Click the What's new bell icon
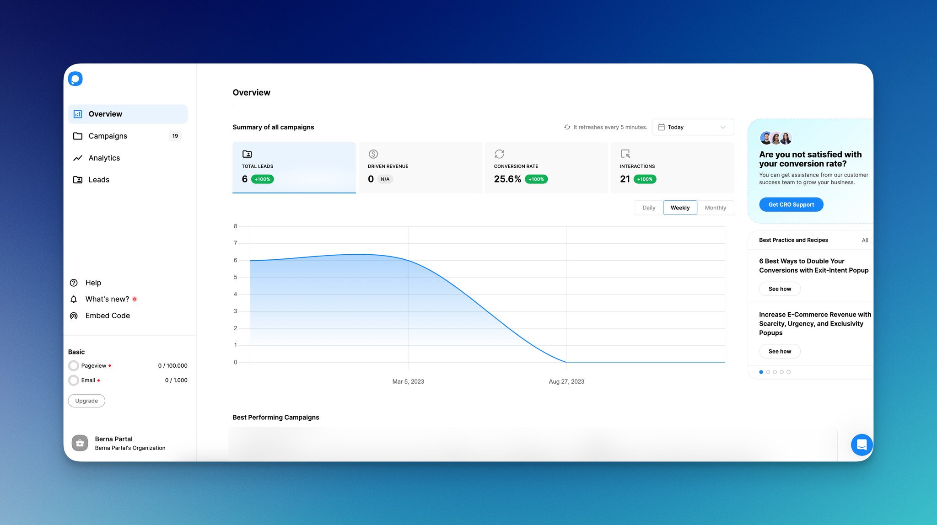Screen dimensions: 937x525 (74, 299)
